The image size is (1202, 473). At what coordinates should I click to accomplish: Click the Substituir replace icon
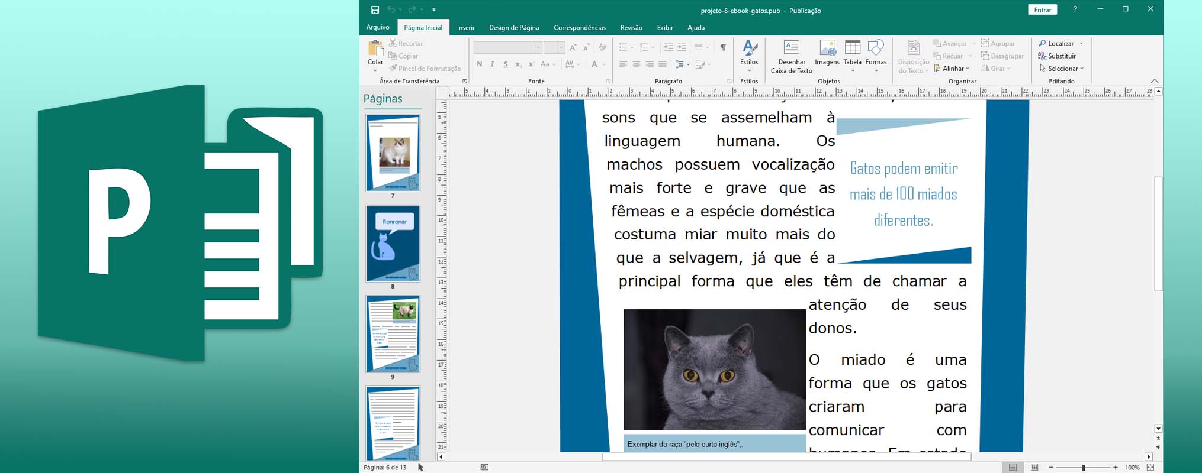1056,56
